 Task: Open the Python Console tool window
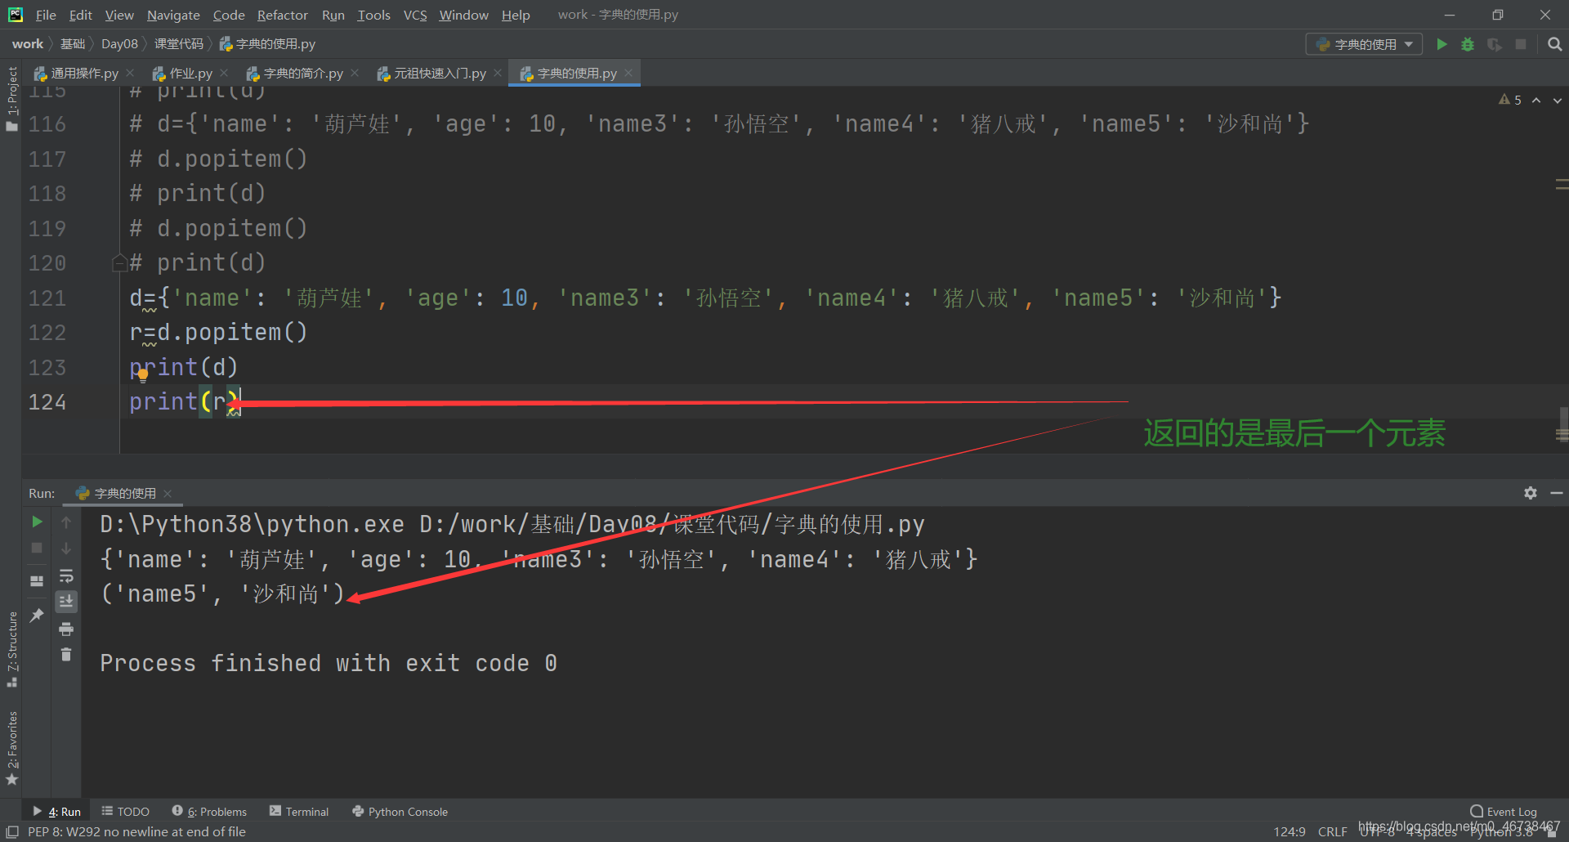[400, 812]
